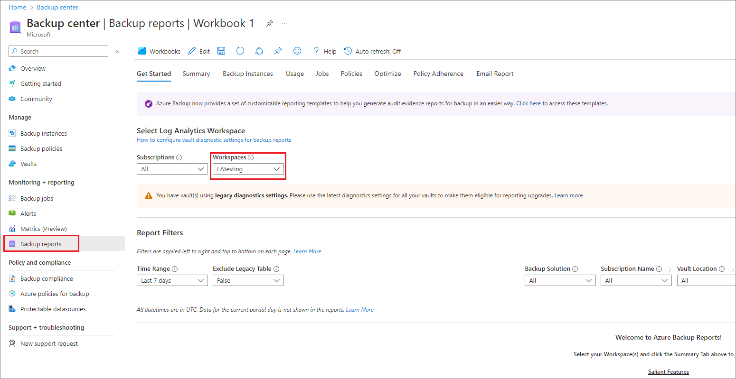Show info tooltip for Subscriptions

179,157
